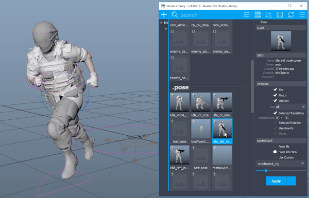
Task: Choose the From file namespace option
Action: (275, 147)
